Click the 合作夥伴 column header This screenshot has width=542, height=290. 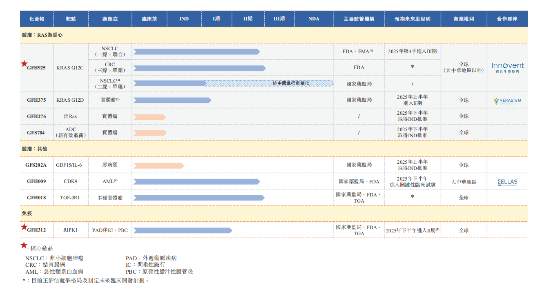tap(507, 19)
